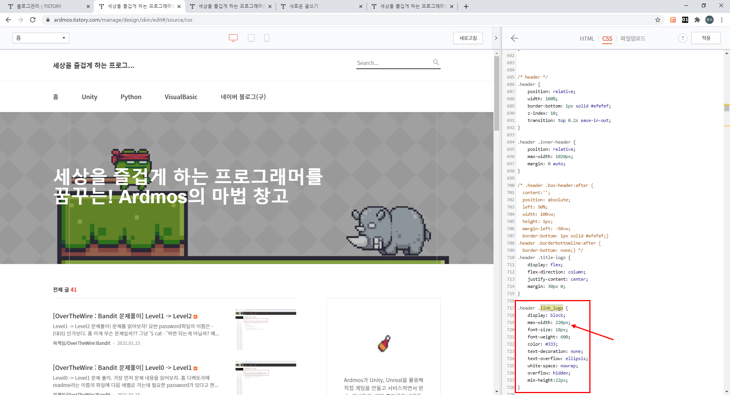Open the help question mark icon
730x395 pixels.
683,38
